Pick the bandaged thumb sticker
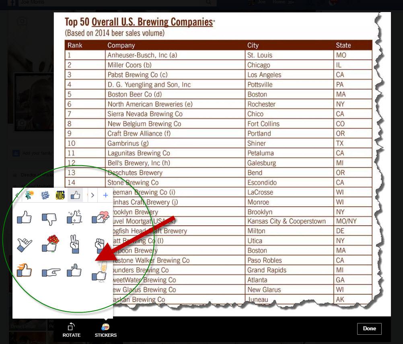The height and width of the screenshot is (344, 403). [x=74, y=270]
